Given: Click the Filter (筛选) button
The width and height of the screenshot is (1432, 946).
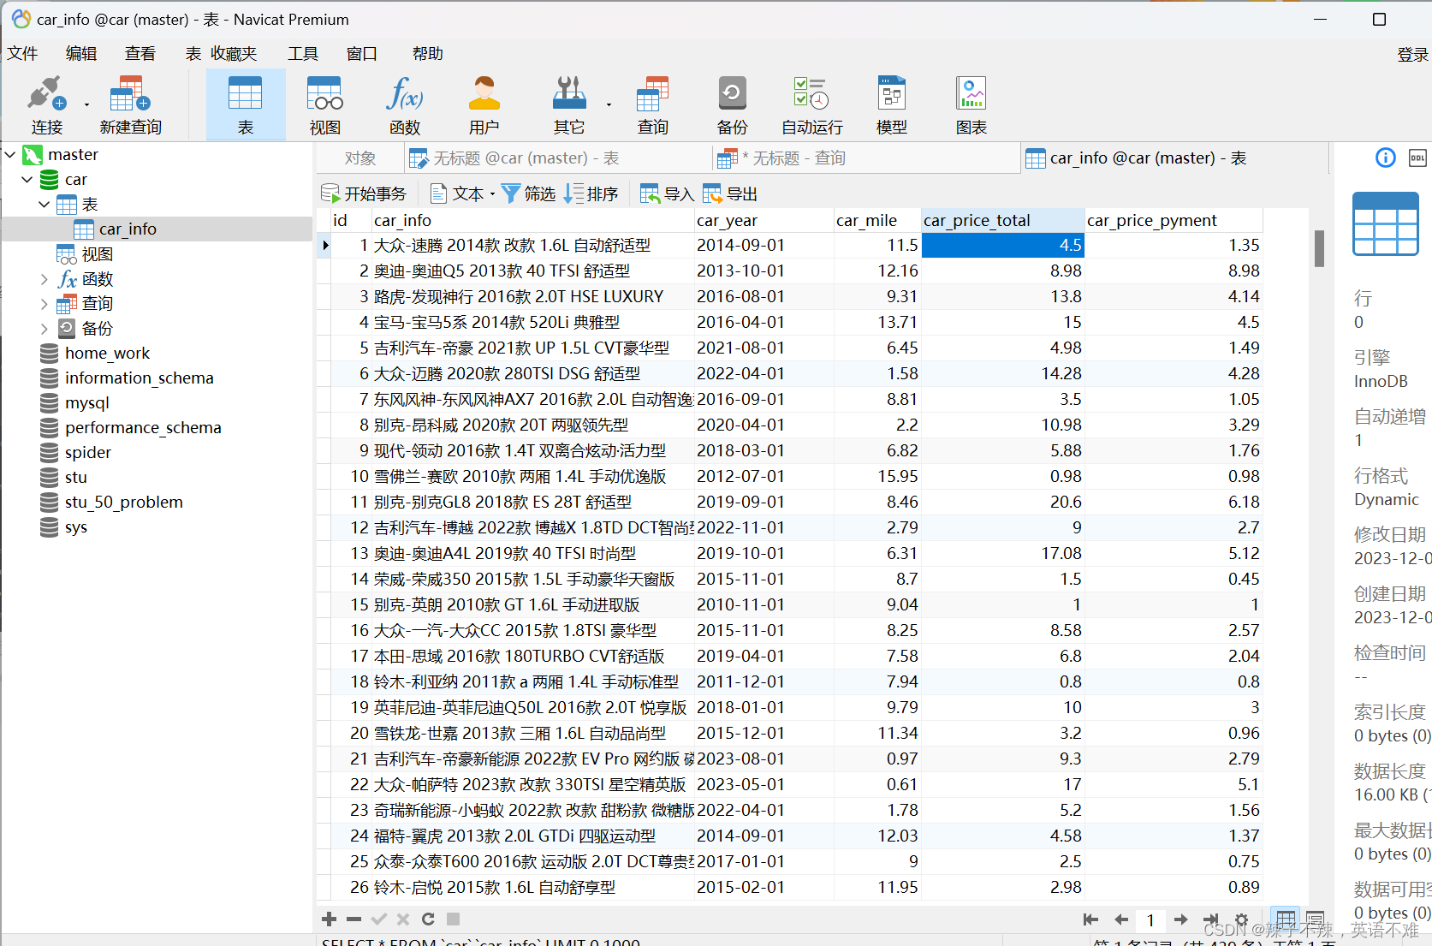Looking at the screenshot, I should pos(528,193).
